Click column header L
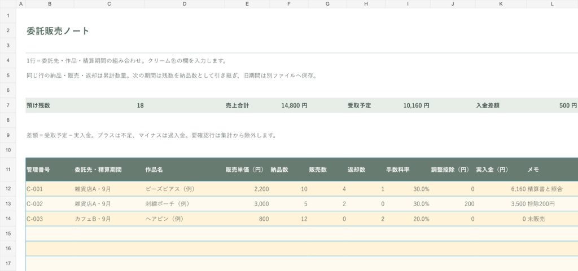578x271 pixels. (552, 4)
